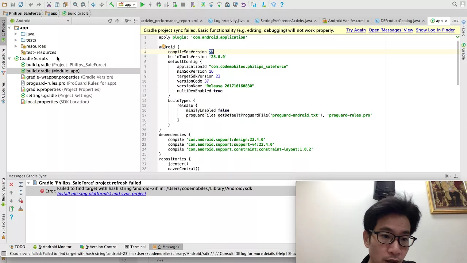
Task: Run the app with green play button
Action: pyautogui.click(x=142, y=5)
